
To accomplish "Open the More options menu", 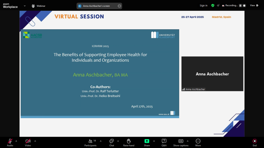I will [x=198, y=141].
